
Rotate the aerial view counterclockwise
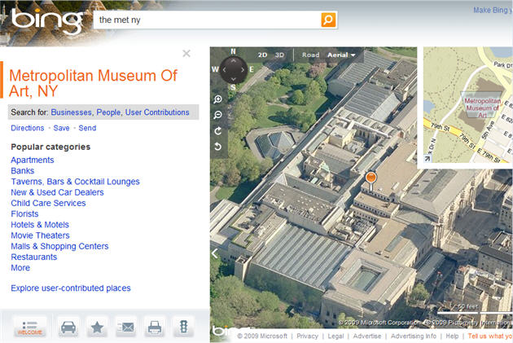218,147
